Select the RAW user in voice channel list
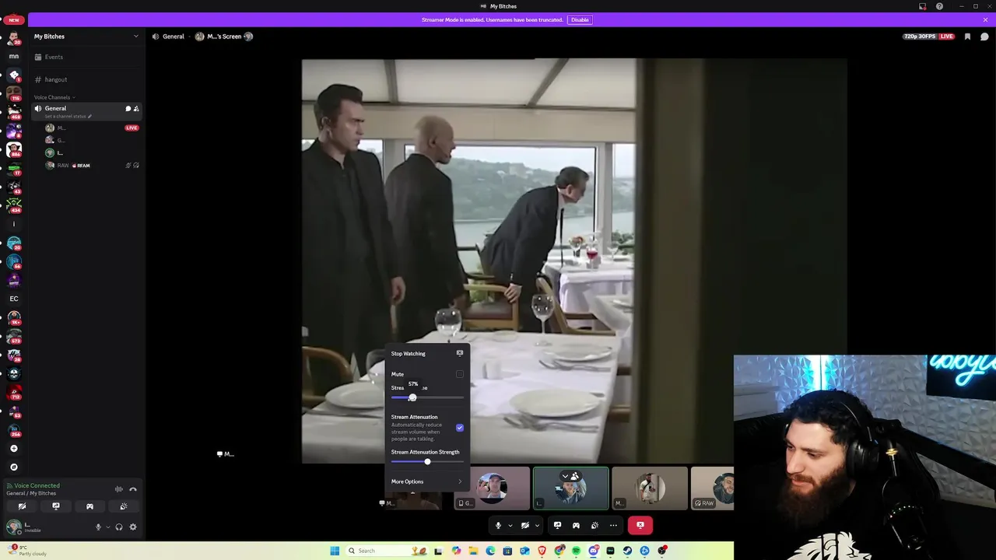 pos(92,165)
